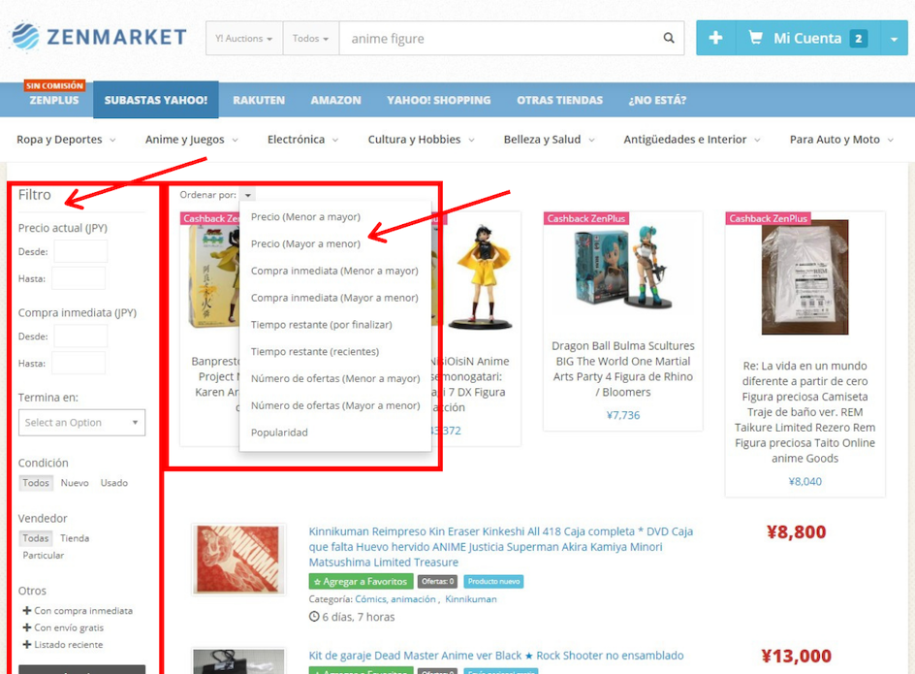The width and height of the screenshot is (915, 674).
Task: Select Tienda vendor filter
Action: pyautogui.click(x=75, y=538)
